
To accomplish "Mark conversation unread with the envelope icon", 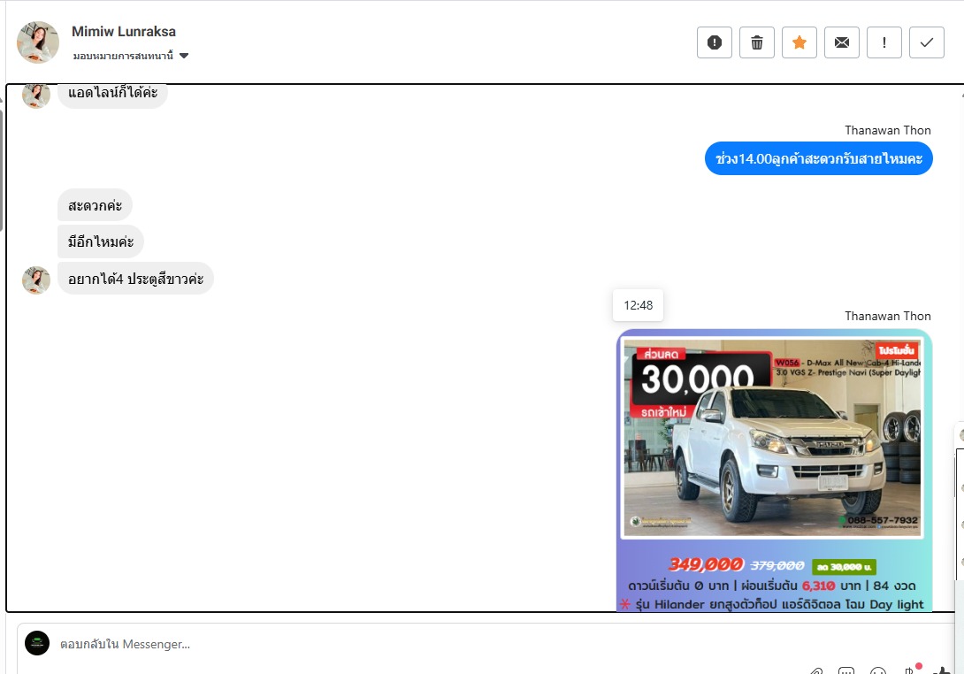I will (x=842, y=42).
